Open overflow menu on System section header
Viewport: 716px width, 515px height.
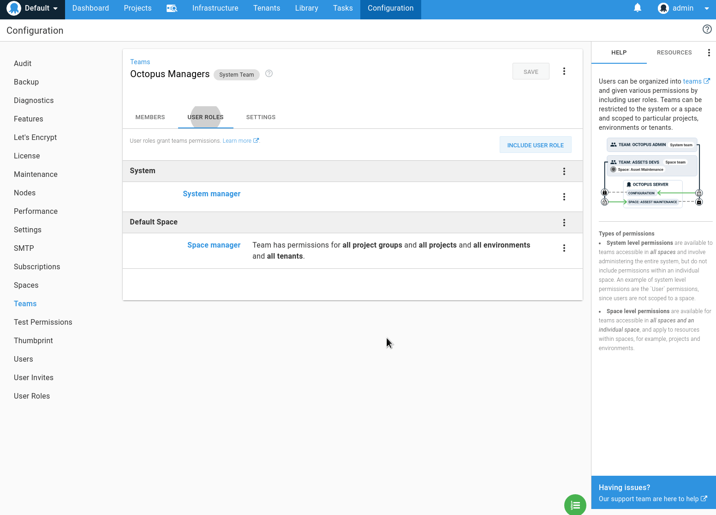tap(564, 171)
